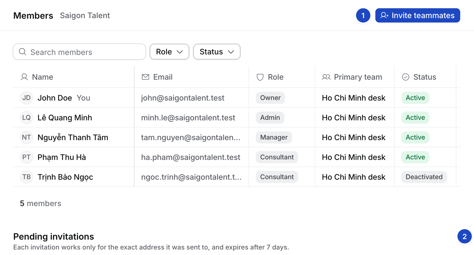Click the PT avatar for Phạm Thu Hà
The image size is (474, 255).
[x=26, y=157]
